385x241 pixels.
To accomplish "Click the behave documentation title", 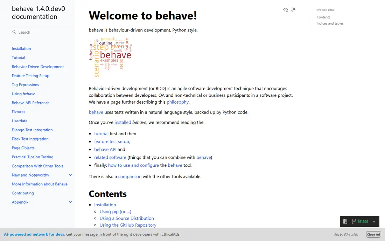I will click(x=38, y=13).
